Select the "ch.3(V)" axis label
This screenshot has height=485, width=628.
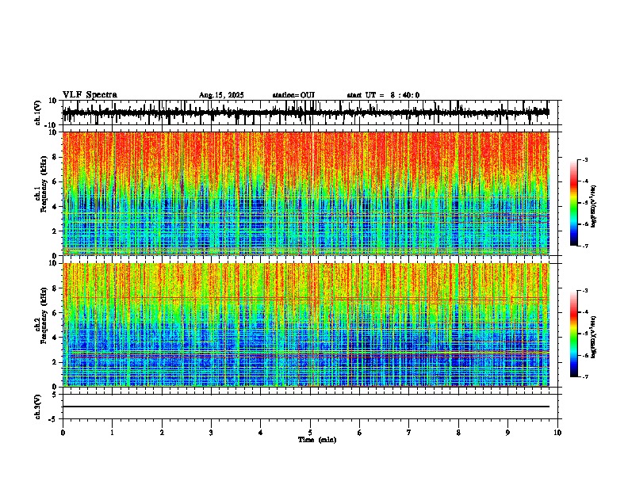[38, 407]
